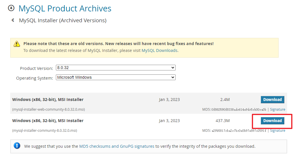Download the 2.4M web installer
This screenshot has width=298, height=156.
coord(272,100)
